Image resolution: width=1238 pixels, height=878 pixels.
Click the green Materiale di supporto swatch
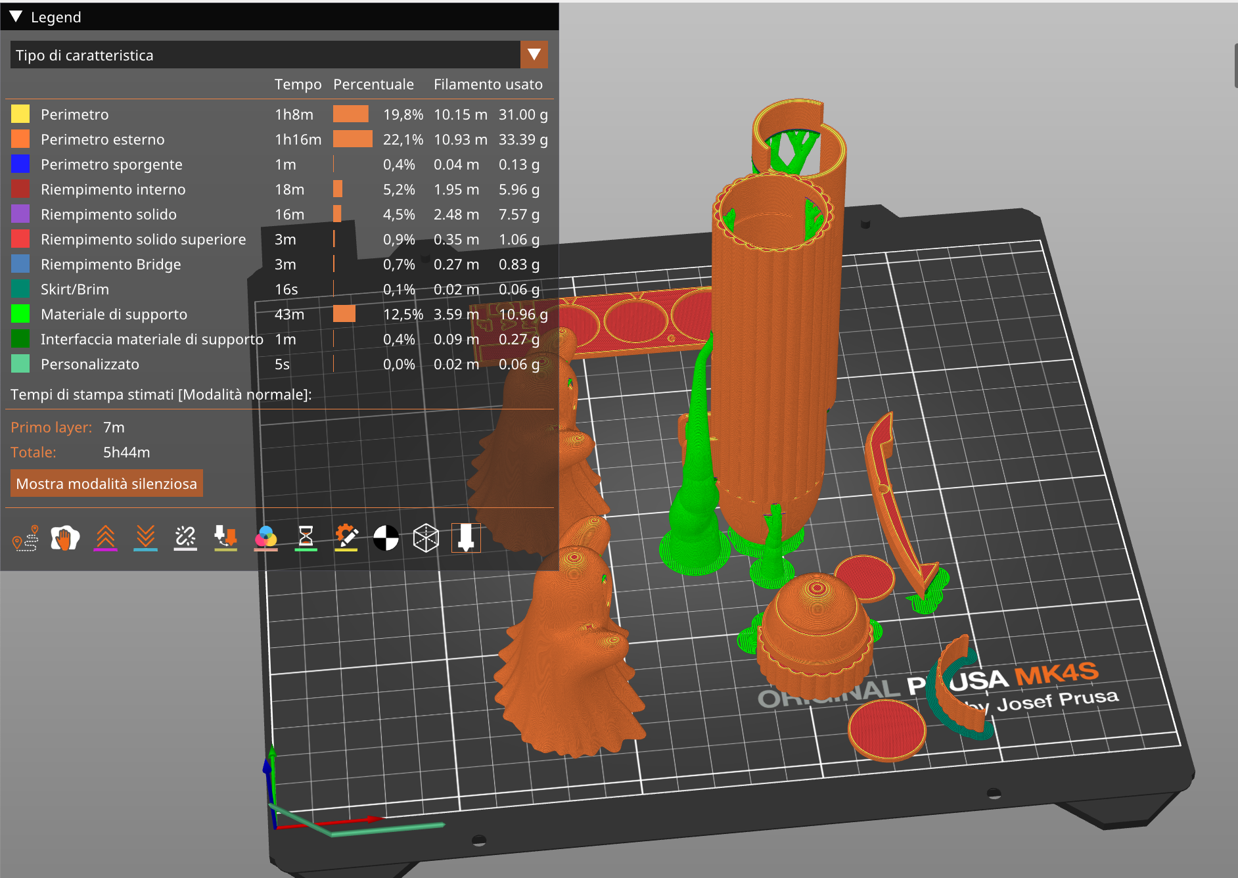[20, 314]
